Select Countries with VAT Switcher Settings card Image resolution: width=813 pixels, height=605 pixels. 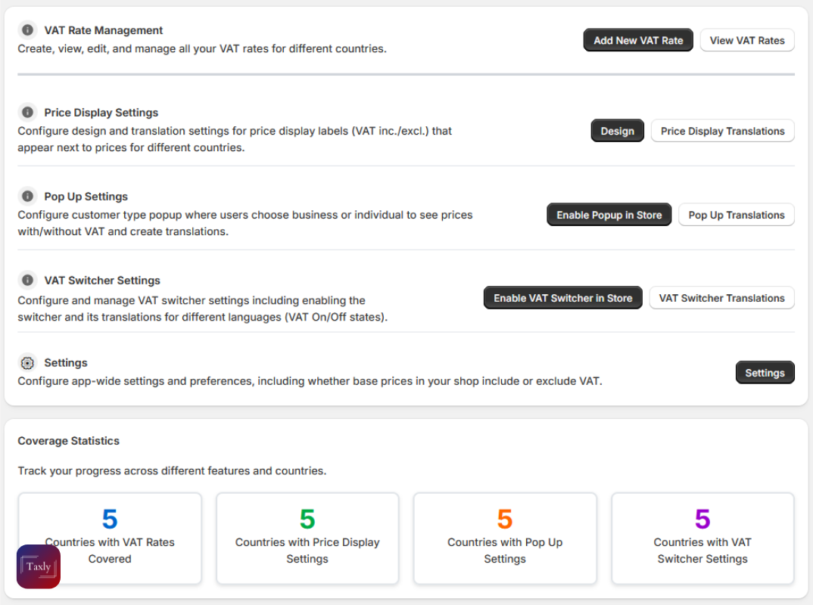coord(702,538)
